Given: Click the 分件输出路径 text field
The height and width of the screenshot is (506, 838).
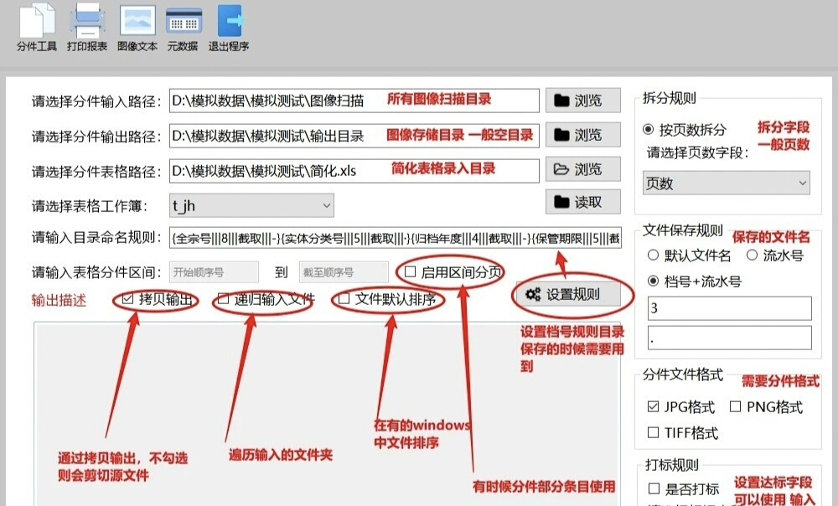Looking at the screenshot, I should pos(354,136).
